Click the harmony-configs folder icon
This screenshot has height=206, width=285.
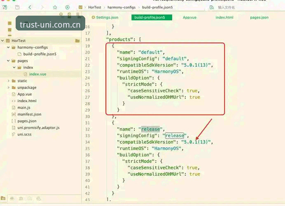point(14,47)
